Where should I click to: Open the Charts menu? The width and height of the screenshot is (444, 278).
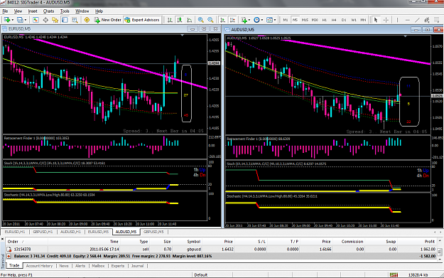48,11
